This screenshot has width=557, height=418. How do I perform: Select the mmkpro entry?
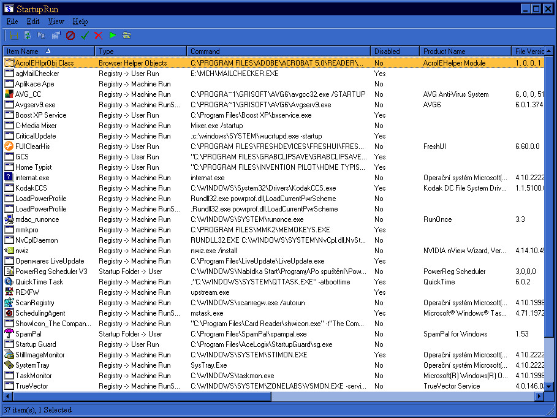26,230
